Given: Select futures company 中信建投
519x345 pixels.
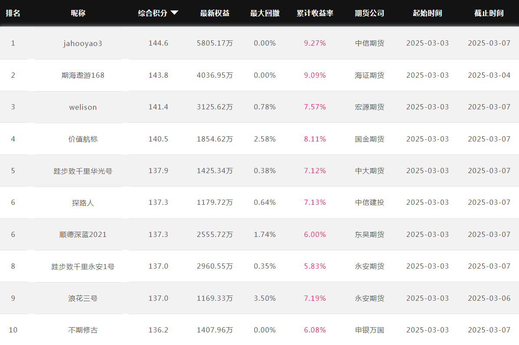Looking at the screenshot, I should (370, 202).
